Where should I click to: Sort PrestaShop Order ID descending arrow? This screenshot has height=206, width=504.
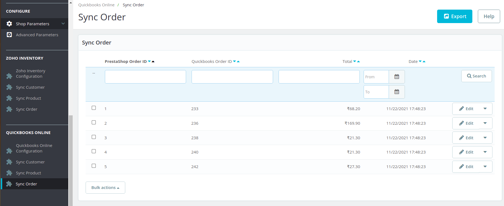click(x=149, y=61)
